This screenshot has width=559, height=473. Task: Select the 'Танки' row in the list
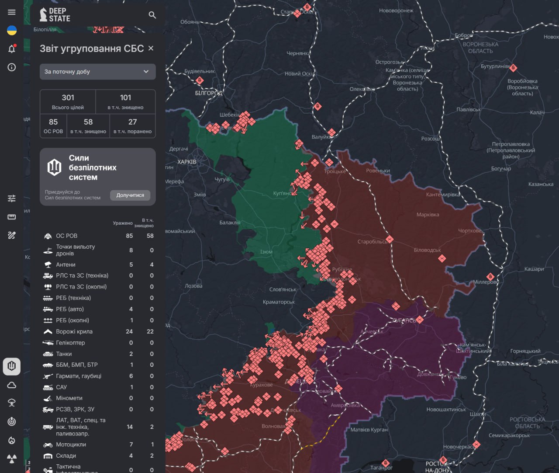(64, 354)
